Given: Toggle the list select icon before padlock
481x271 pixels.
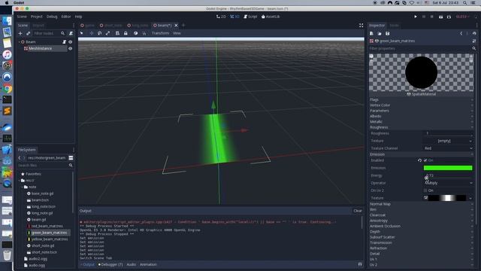Looking at the screenshot, I should point(117,33).
